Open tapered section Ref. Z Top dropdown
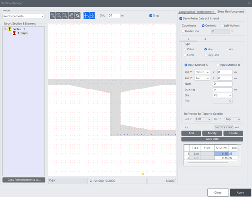This screenshot has width=252, height=197. pyautogui.click(x=233, y=119)
